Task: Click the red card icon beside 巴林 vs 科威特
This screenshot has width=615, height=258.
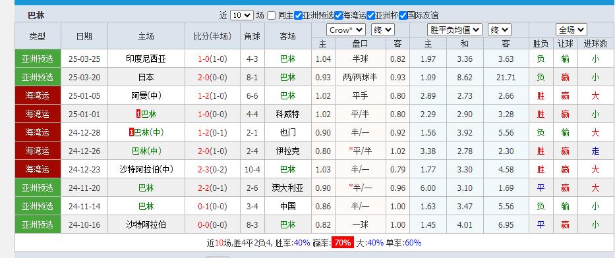Action: [138, 115]
